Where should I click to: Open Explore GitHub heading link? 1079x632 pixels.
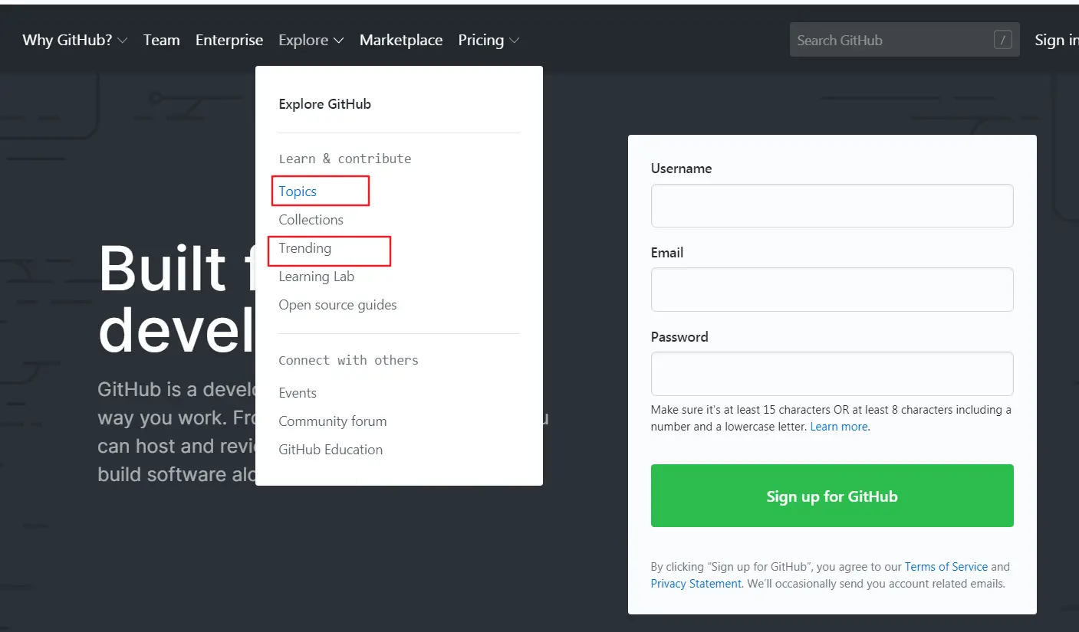click(x=325, y=104)
